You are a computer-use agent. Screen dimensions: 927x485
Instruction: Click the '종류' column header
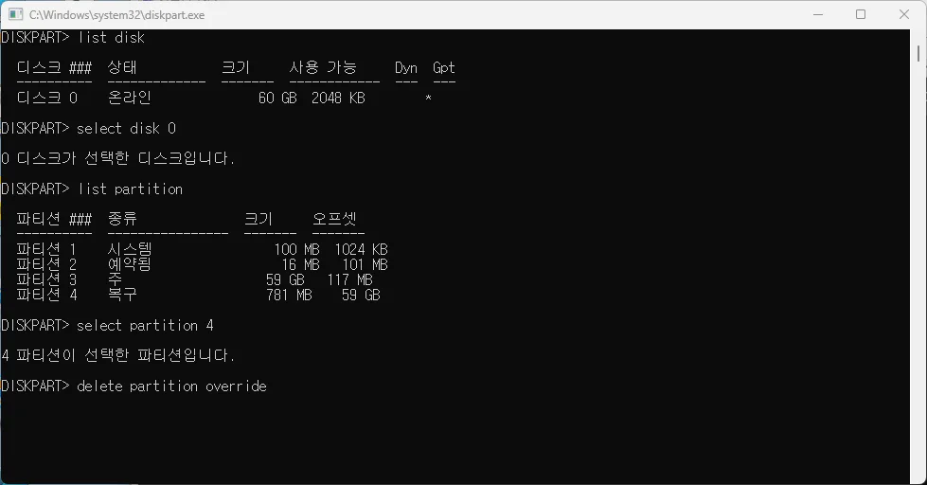pyautogui.click(x=122, y=219)
